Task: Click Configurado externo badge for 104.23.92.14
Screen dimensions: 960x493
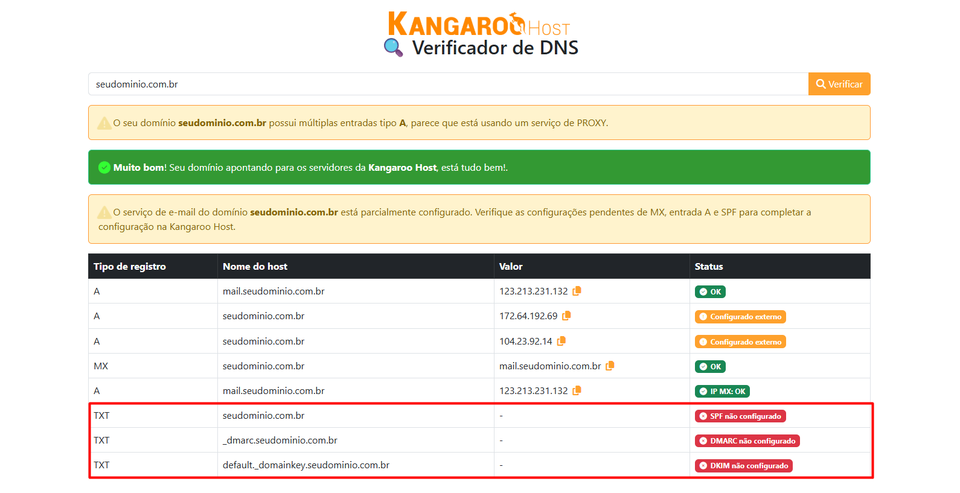Action: [740, 342]
